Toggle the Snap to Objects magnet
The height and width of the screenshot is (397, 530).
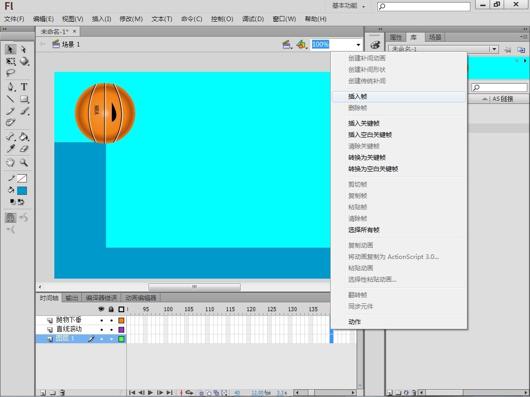[10, 218]
